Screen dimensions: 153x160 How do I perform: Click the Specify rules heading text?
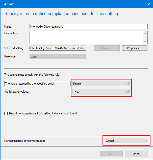(61, 13)
